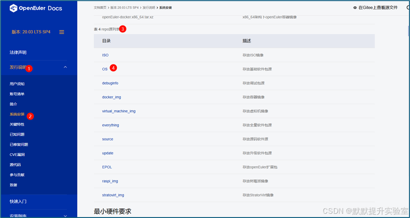Click everything directory cell

[110, 125]
